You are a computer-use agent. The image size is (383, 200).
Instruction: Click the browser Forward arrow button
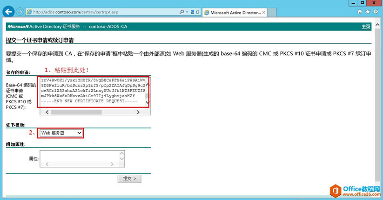[20, 12]
